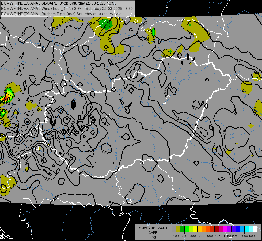Click the J/kg unit label in the legend

coord(153,237)
